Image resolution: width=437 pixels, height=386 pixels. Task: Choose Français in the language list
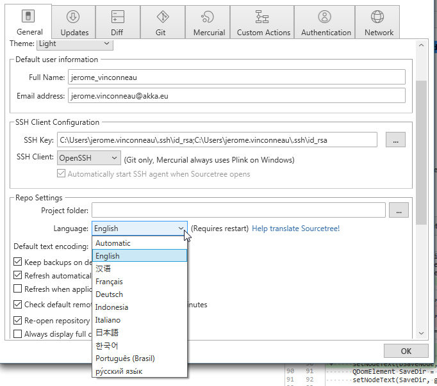139,282
